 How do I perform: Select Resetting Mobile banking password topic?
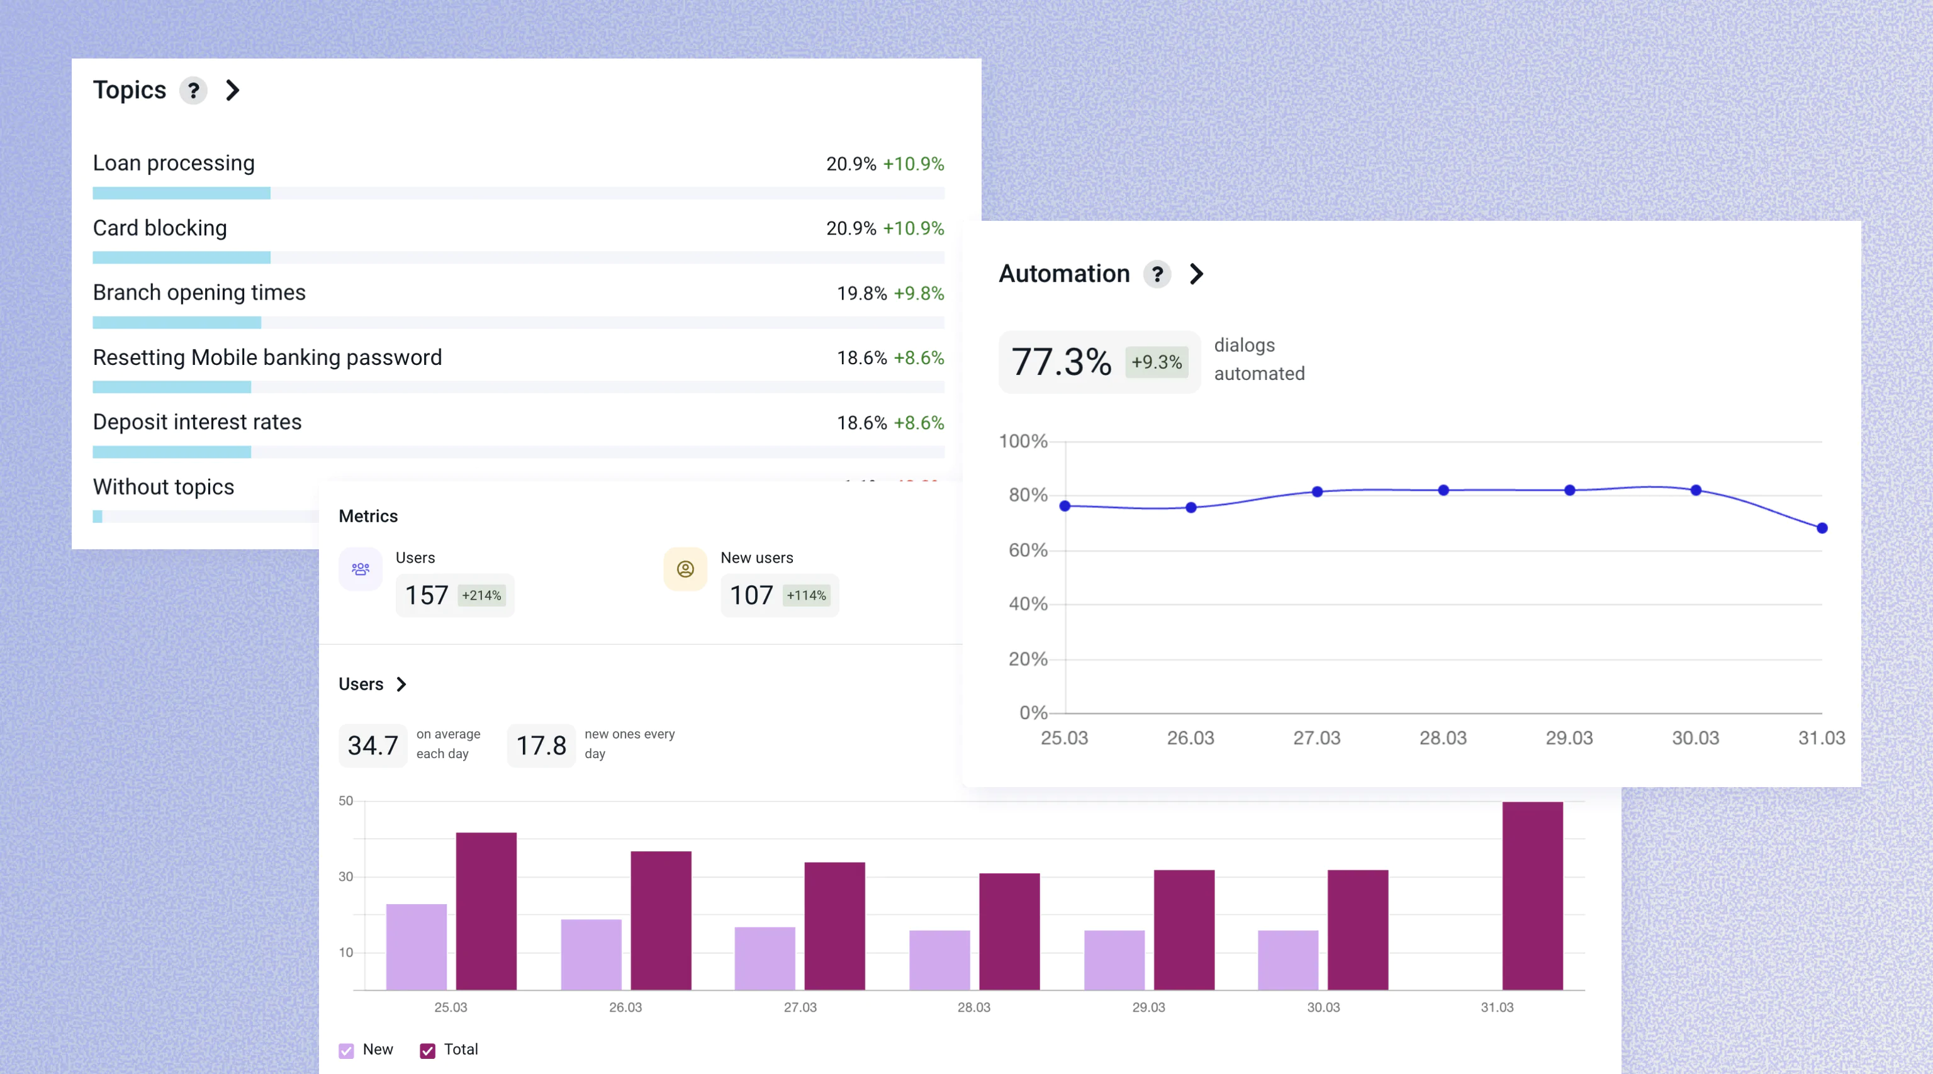(267, 358)
